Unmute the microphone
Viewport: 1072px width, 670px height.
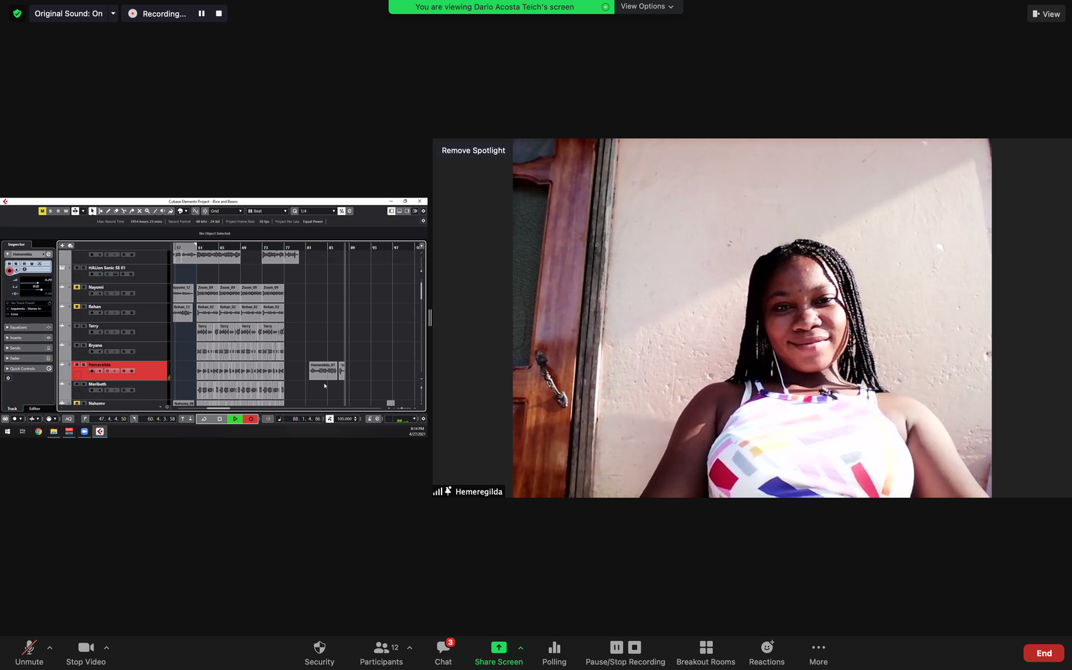pos(29,647)
